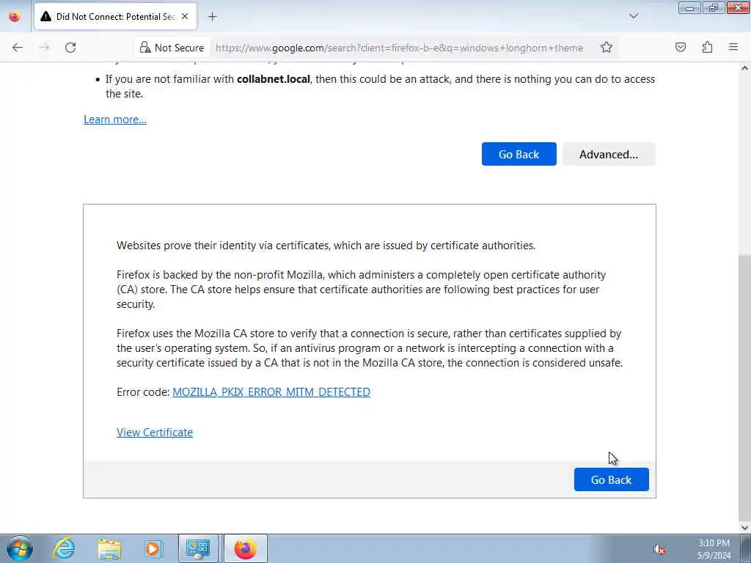This screenshot has width=751, height=563.
Task: Minimize the Firefox window
Action: (689, 7)
